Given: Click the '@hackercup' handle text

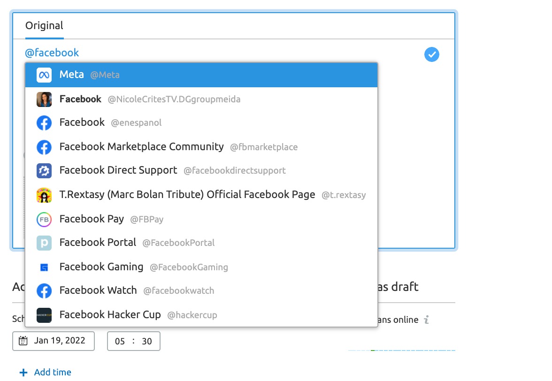Looking at the screenshot, I should [192, 315].
